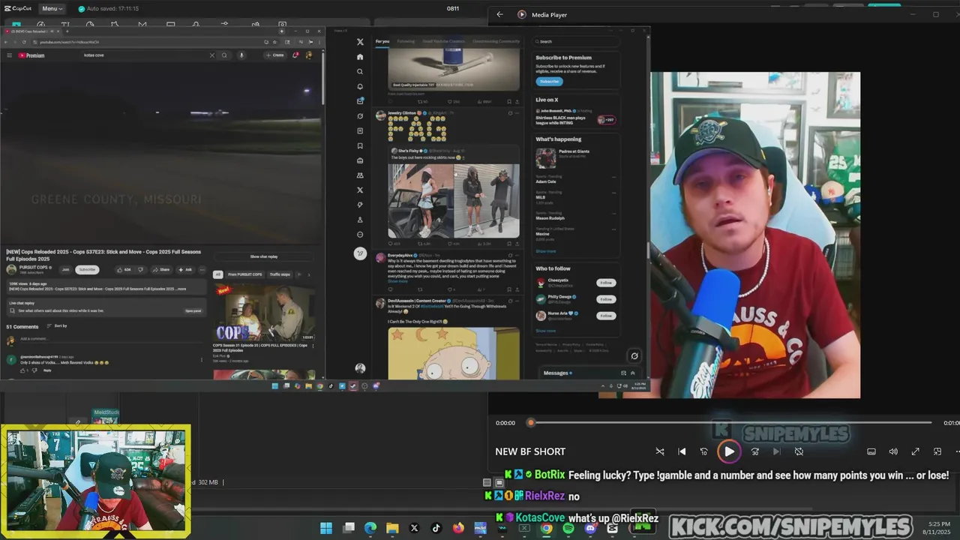Open the Grok floating button on X
Image resolution: width=960 pixels, height=540 pixels.
(x=634, y=356)
